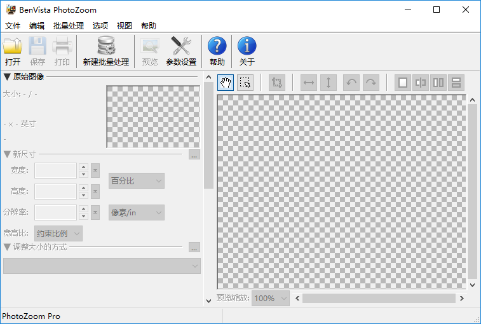Increase 宽度 with up spinner
This screenshot has height=324, width=481.
tap(83, 167)
